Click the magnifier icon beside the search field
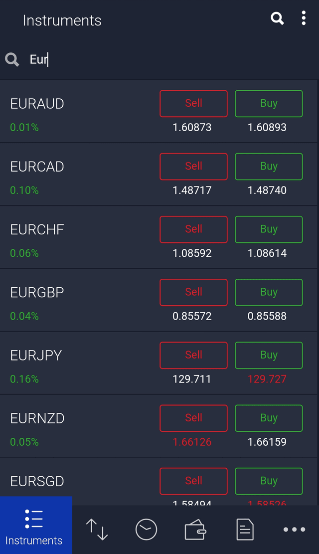The height and width of the screenshot is (554, 319). [12, 59]
